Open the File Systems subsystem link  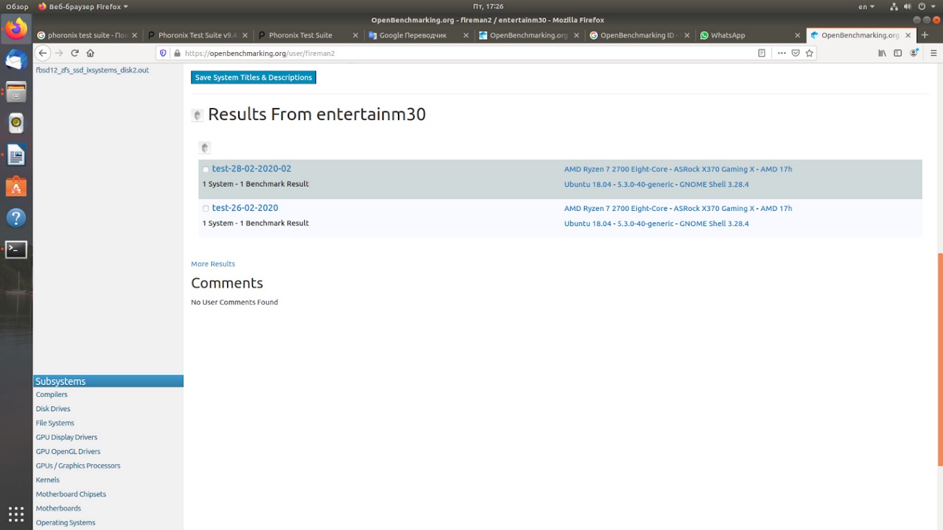pyautogui.click(x=55, y=423)
